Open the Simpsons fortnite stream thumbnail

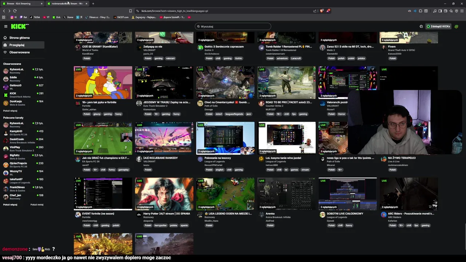103,83
